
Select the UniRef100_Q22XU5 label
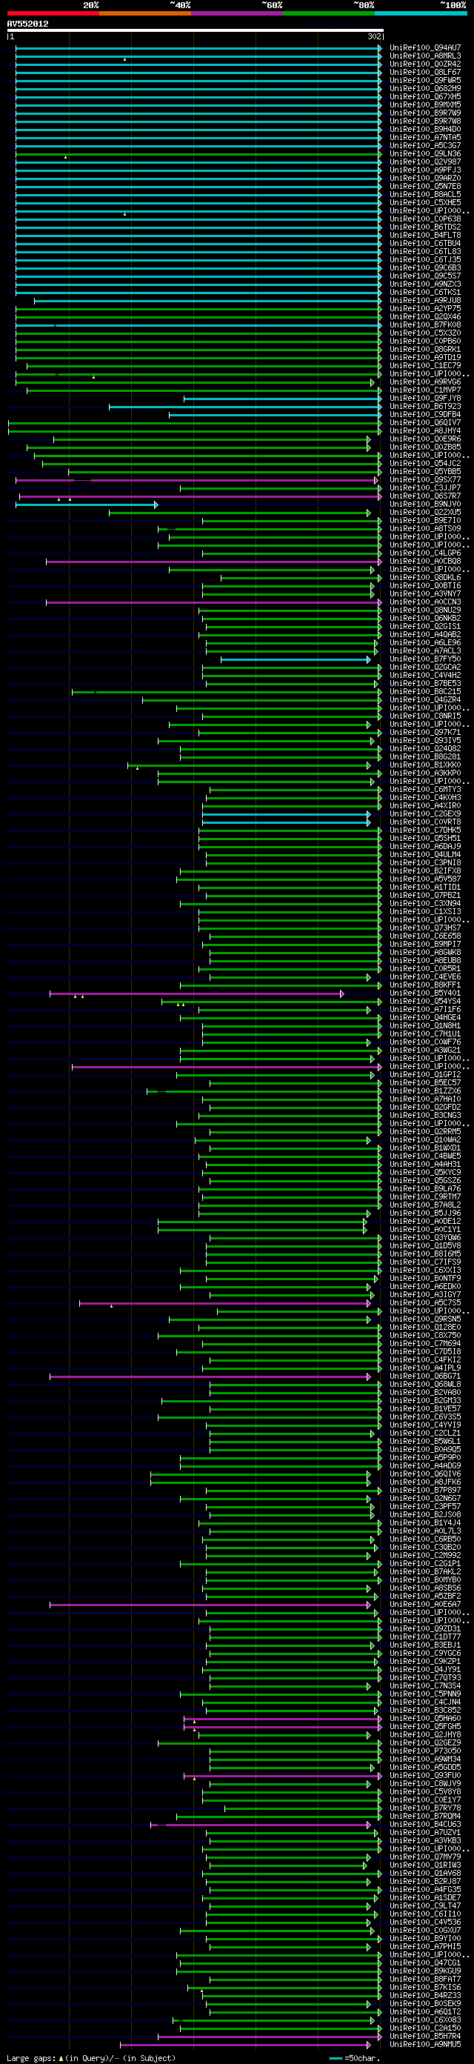(x=425, y=513)
